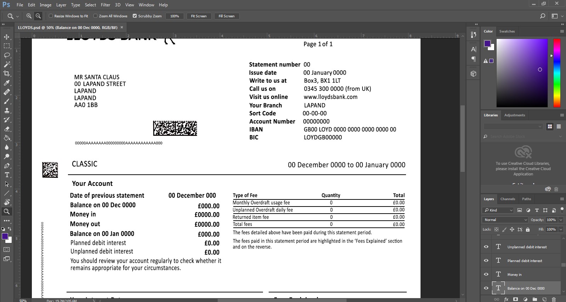This screenshot has width=566, height=302.
Task: Switch to the Channels tab
Action: (508, 199)
